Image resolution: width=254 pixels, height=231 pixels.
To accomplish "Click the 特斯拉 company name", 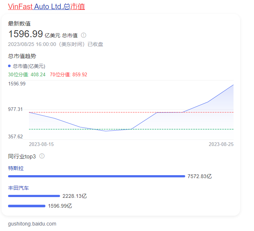I will pos(16,168).
